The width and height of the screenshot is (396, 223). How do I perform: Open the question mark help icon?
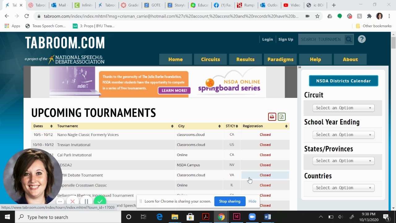[362, 39]
